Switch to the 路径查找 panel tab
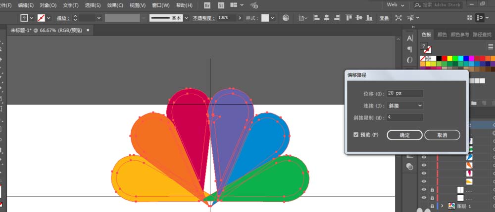495x212 pixels. tap(482, 35)
